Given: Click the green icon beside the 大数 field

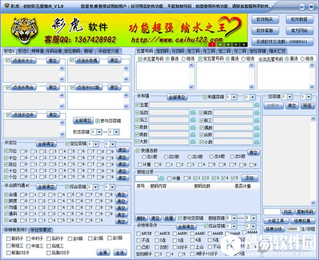Looking at the screenshot, I should point(193,141).
